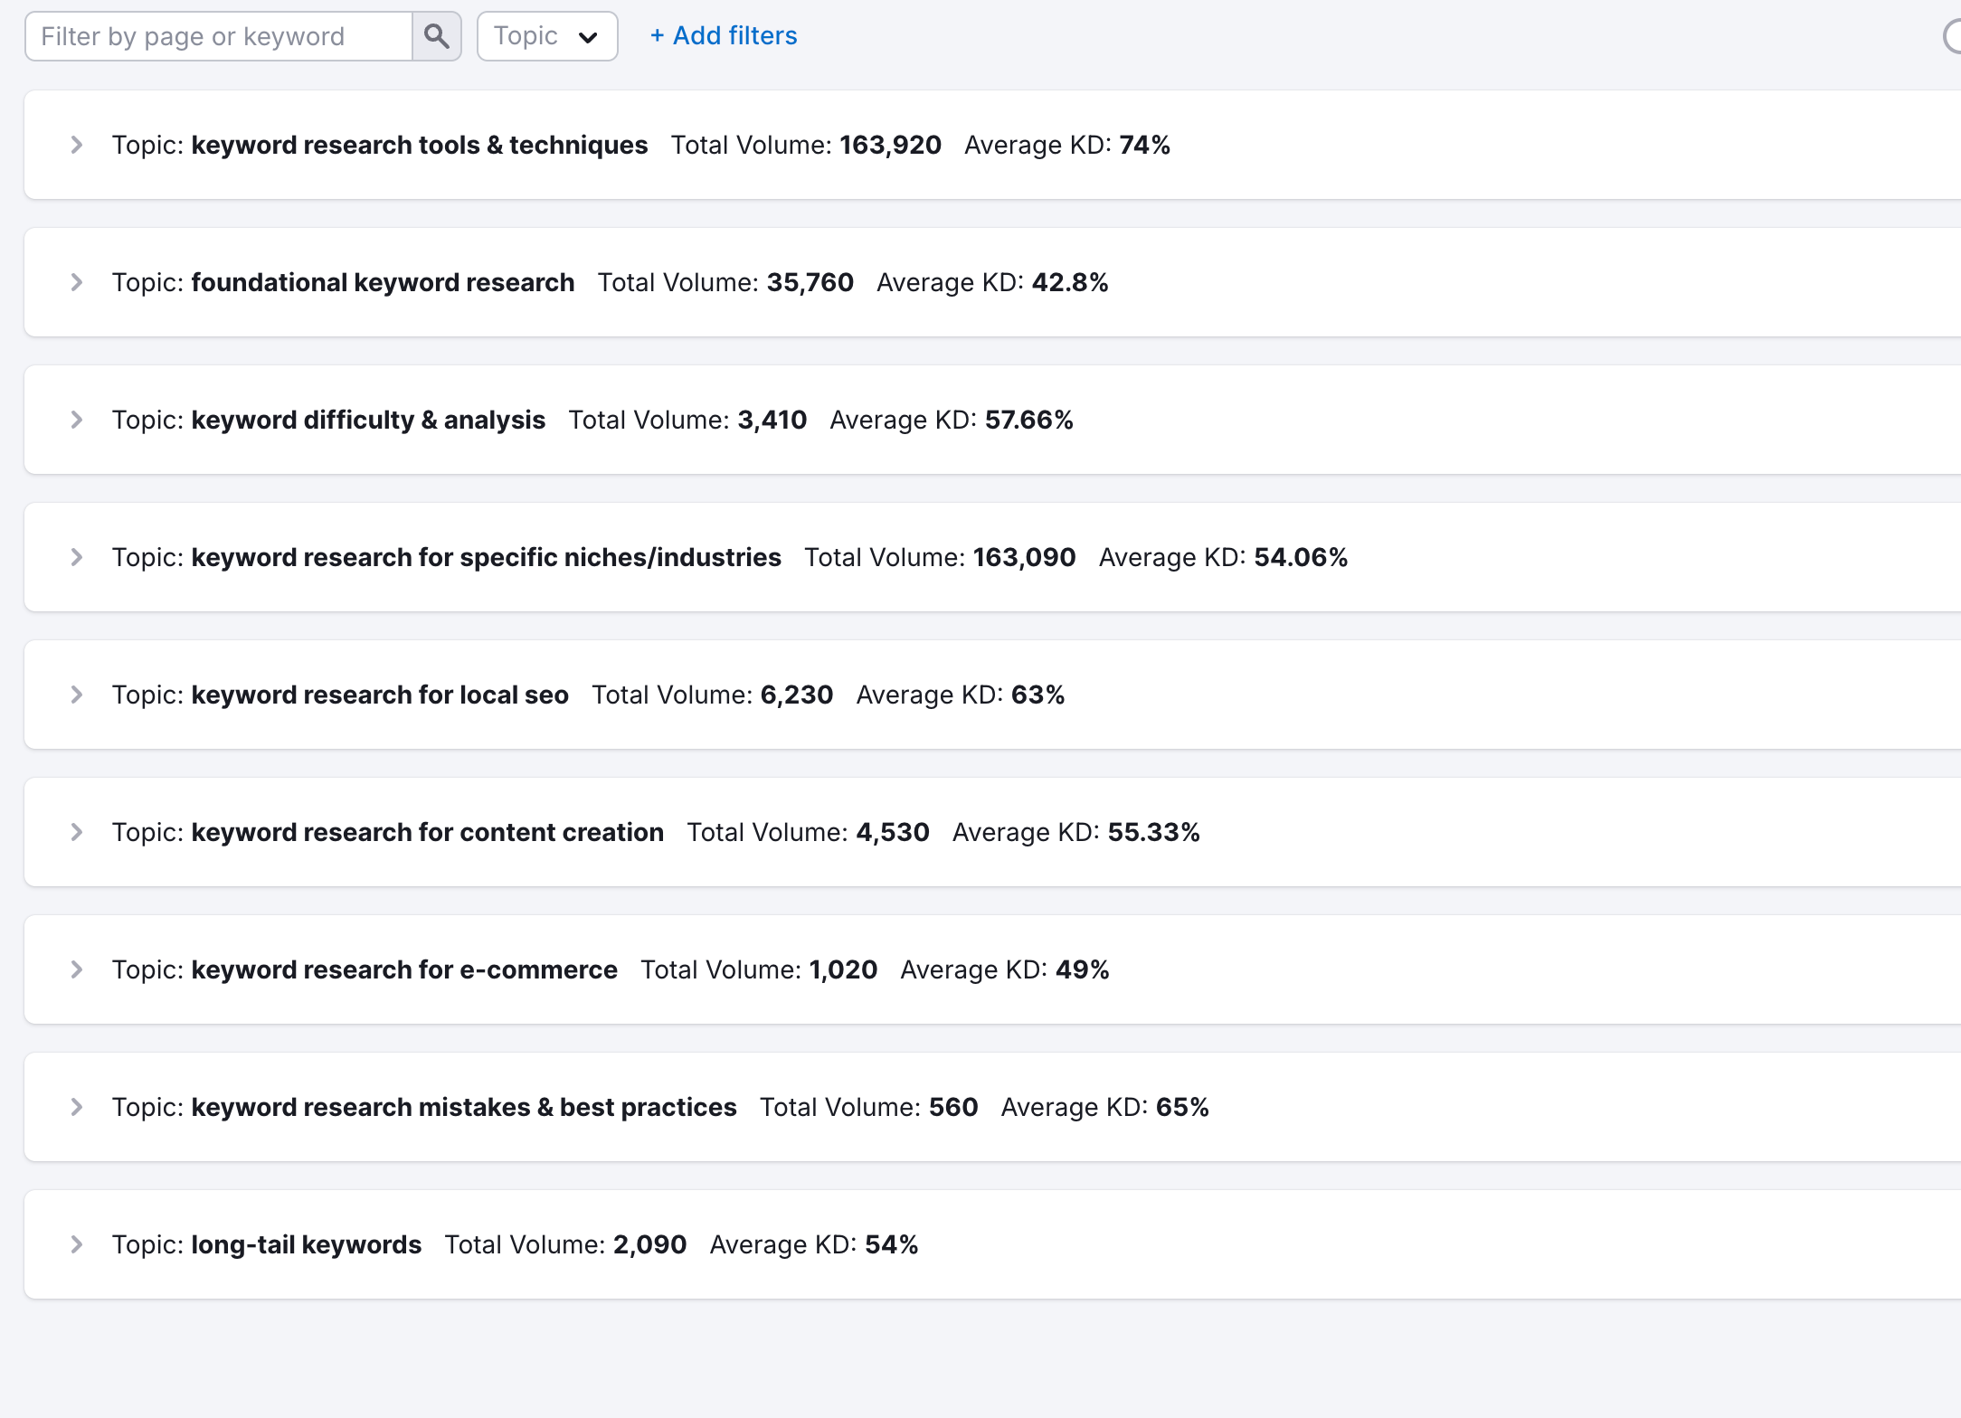This screenshot has height=1418, width=1961.
Task: Click the keyword difficulty & analysis topic title
Action: click(367, 420)
